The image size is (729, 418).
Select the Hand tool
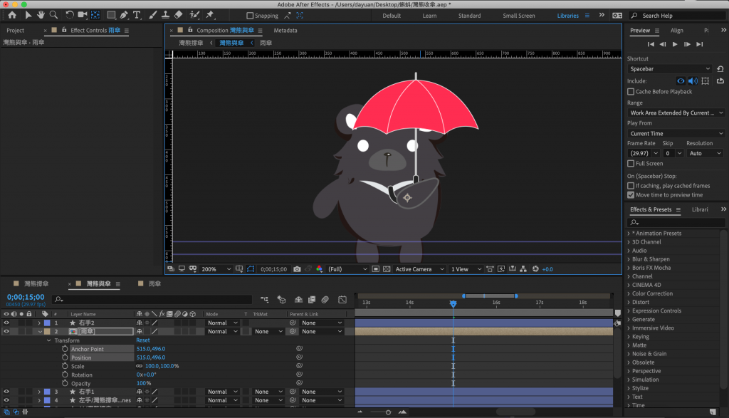pyautogui.click(x=41, y=15)
